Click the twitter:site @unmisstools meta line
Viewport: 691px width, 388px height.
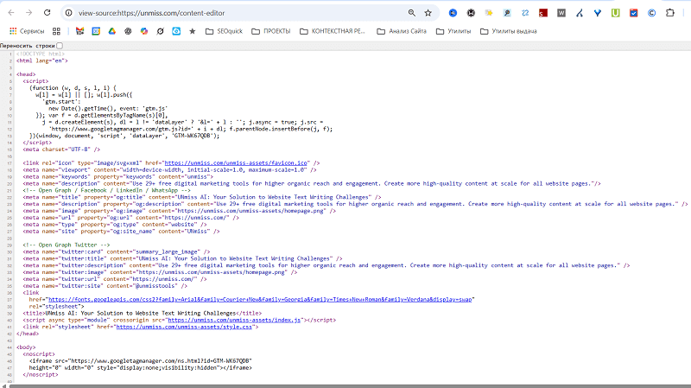105,286
